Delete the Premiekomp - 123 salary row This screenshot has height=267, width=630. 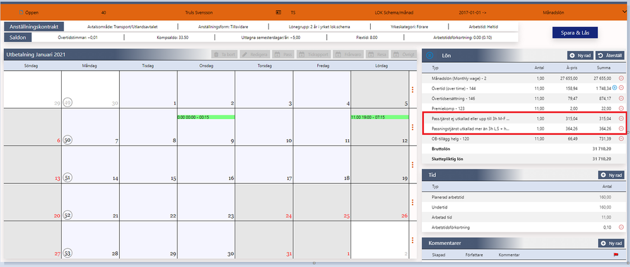pyautogui.click(x=621, y=108)
